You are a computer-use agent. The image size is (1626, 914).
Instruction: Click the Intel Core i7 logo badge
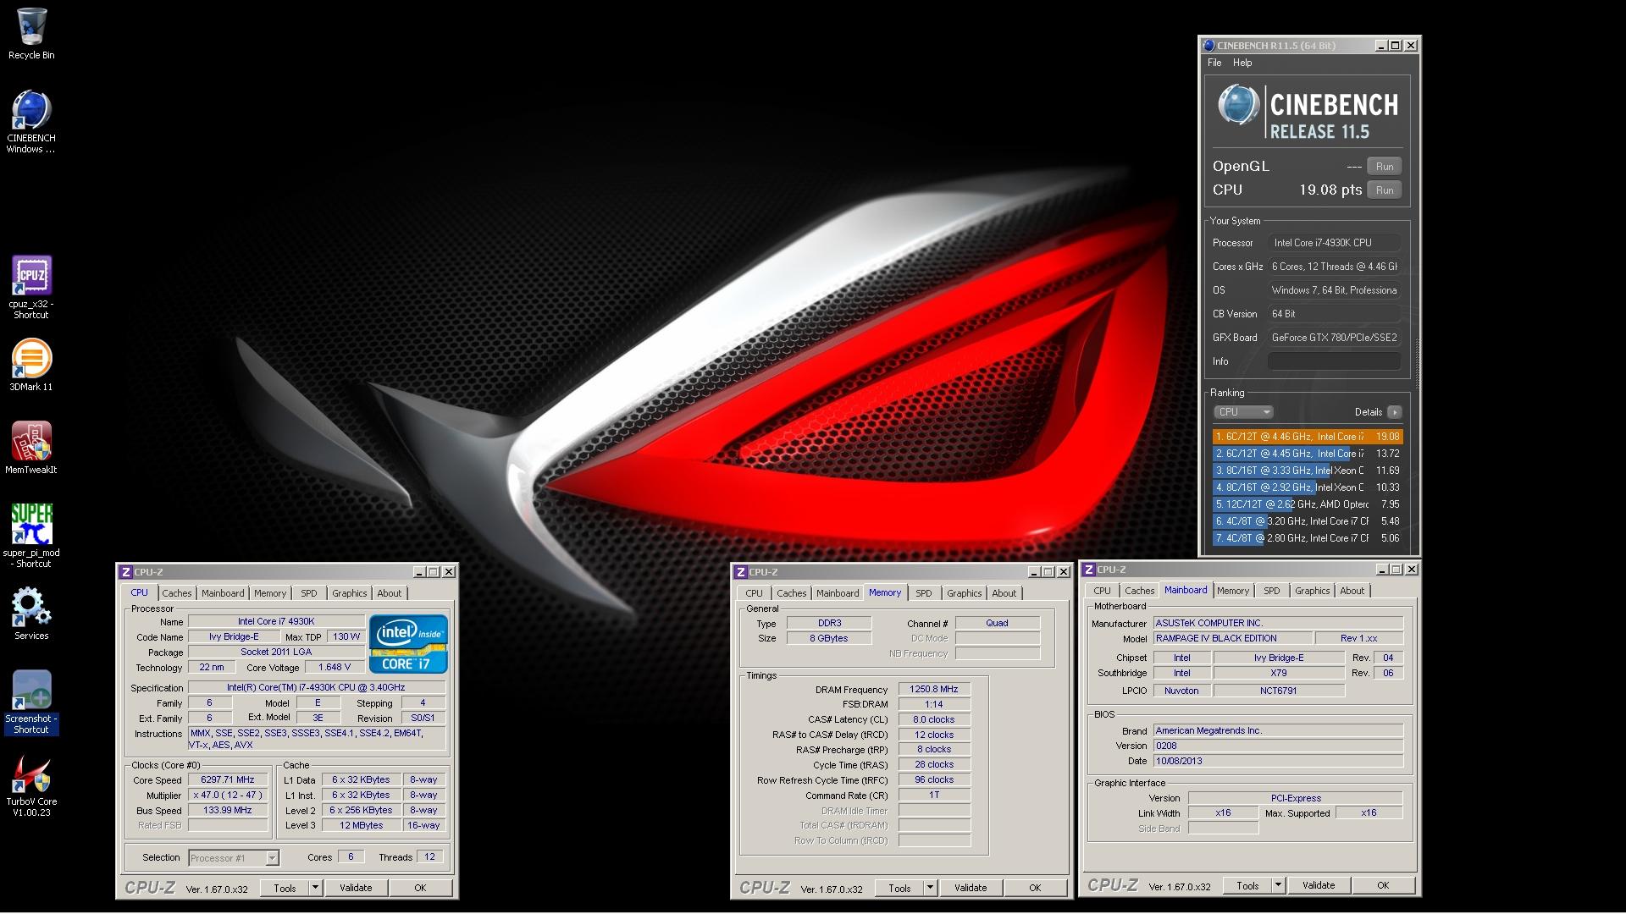(408, 643)
